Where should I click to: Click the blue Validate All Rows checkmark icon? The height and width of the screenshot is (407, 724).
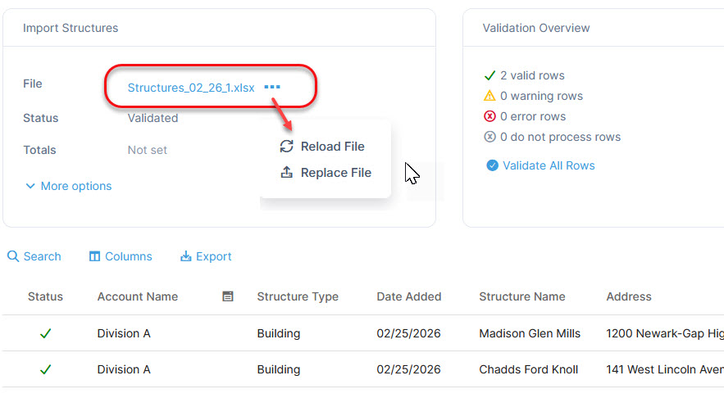click(492, 165)
